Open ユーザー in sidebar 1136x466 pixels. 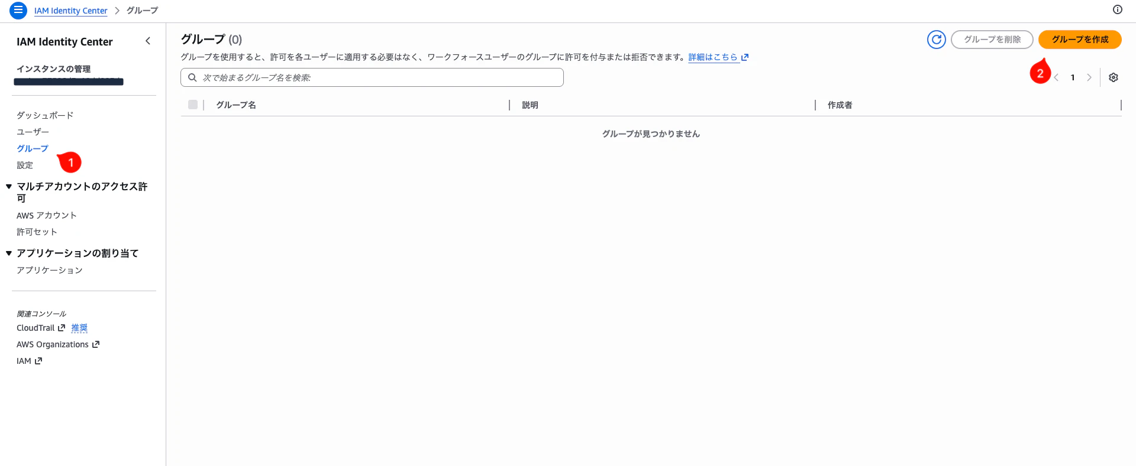tap(33, 132)
